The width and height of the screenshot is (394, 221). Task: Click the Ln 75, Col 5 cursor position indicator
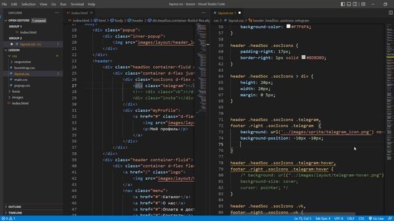302,219
